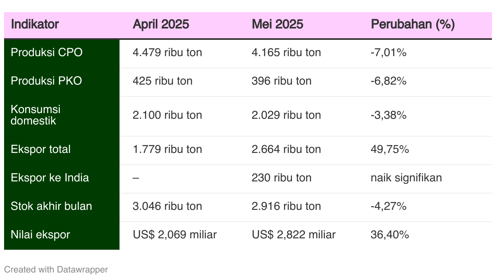
Task: Select the Ekspor total row label
Action: pos(41,149)
